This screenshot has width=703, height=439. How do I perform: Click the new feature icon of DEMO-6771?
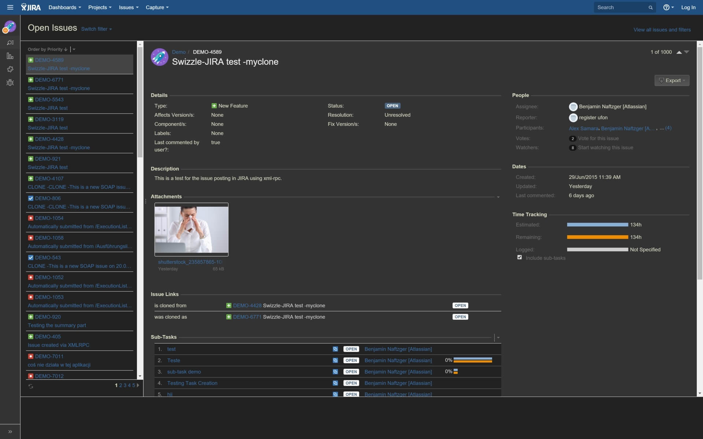(31, 80)
